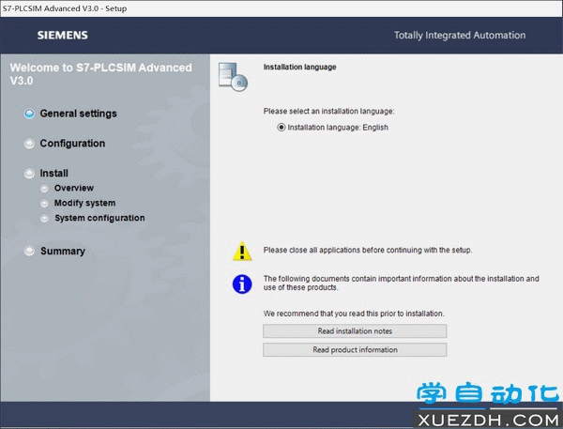Select the Overview sub-step
563x429 pixels.
tap(74, 188)
